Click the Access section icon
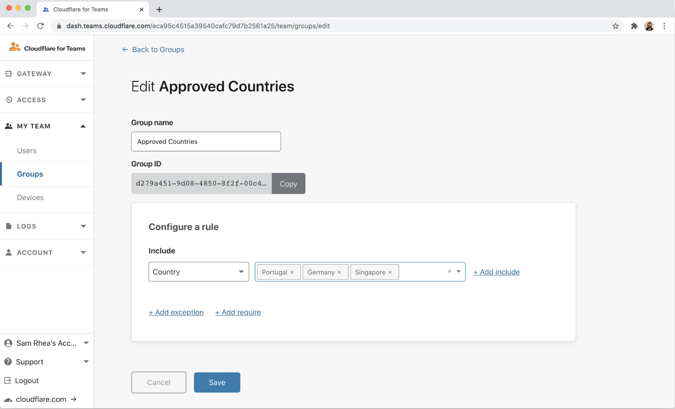Screen dimensions: 675x409 point(8,100)
